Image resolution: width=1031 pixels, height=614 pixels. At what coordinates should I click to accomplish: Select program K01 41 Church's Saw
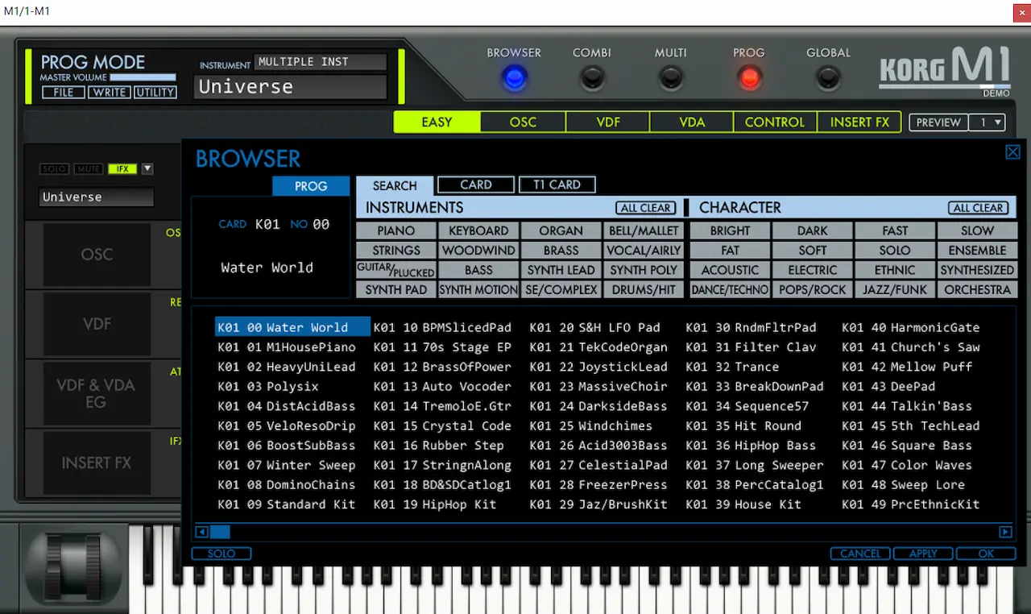pos(911,347)
